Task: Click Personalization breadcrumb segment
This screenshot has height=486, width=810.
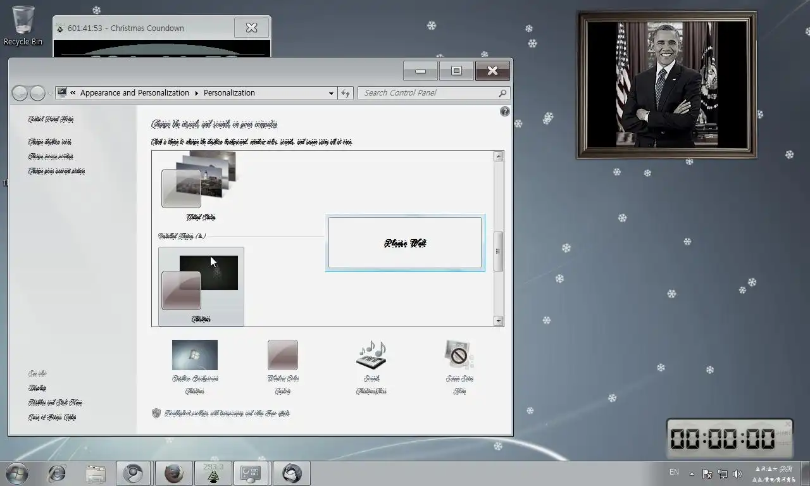Action: (x=229, y=93)
